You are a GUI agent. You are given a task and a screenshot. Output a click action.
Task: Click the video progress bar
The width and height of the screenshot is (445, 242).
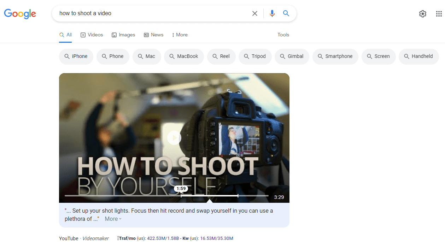tap(166, 195)
